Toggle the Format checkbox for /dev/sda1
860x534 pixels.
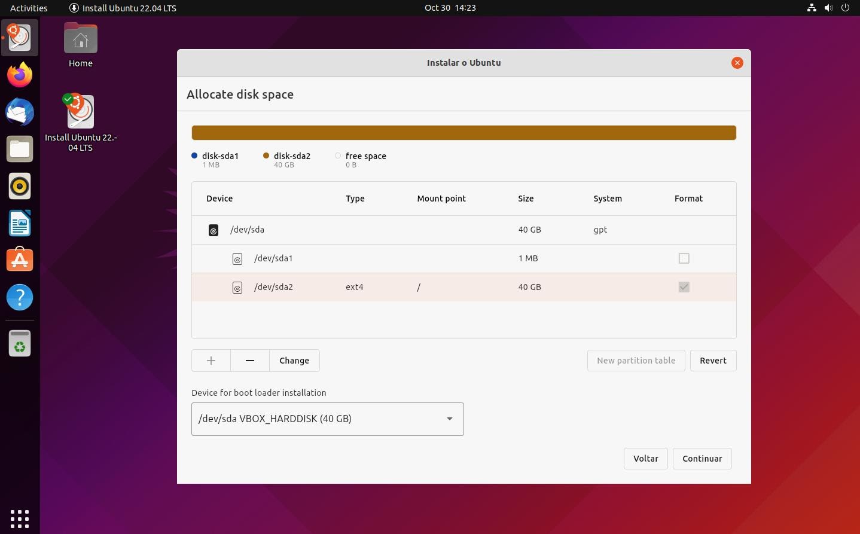point(684,258)
